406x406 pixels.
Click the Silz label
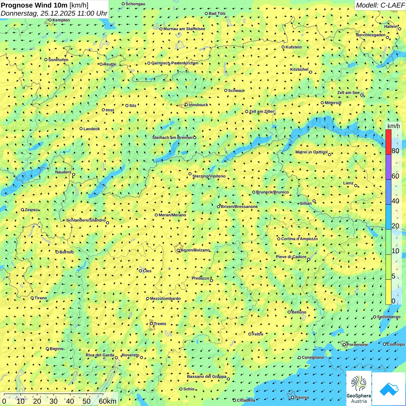click(133, 106)
